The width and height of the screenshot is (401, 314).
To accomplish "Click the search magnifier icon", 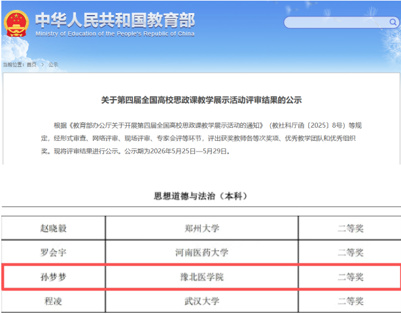I will pos(392,22).
